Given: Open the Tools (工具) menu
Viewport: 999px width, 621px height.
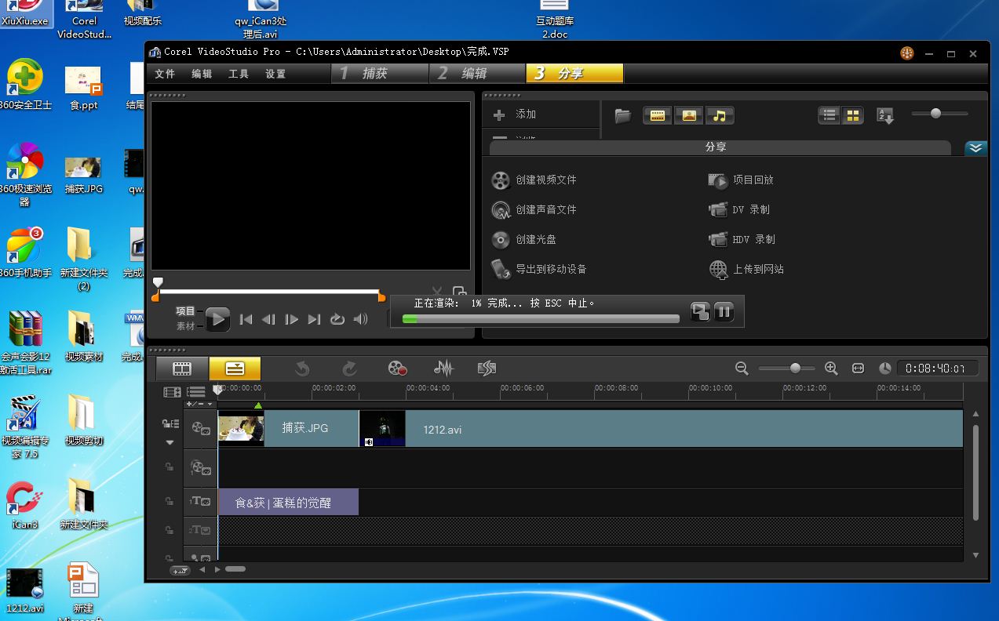Looking at the screenshot, I should [239, 74].
